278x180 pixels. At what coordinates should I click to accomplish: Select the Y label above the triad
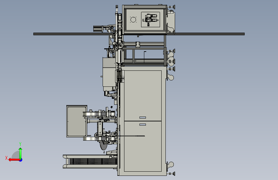(20, 144)
